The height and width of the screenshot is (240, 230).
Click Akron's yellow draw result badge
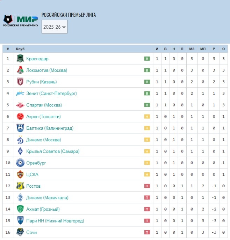pos(147,117)
